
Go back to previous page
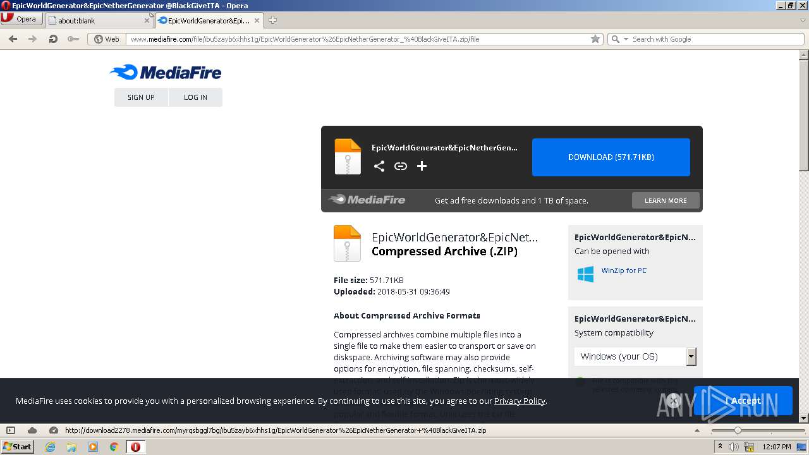pyautogui.click(x=13, y=39)
